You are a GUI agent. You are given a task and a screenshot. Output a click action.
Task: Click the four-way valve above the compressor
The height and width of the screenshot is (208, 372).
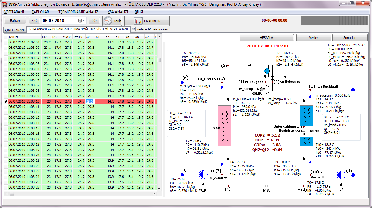click(x=267, y=71)
